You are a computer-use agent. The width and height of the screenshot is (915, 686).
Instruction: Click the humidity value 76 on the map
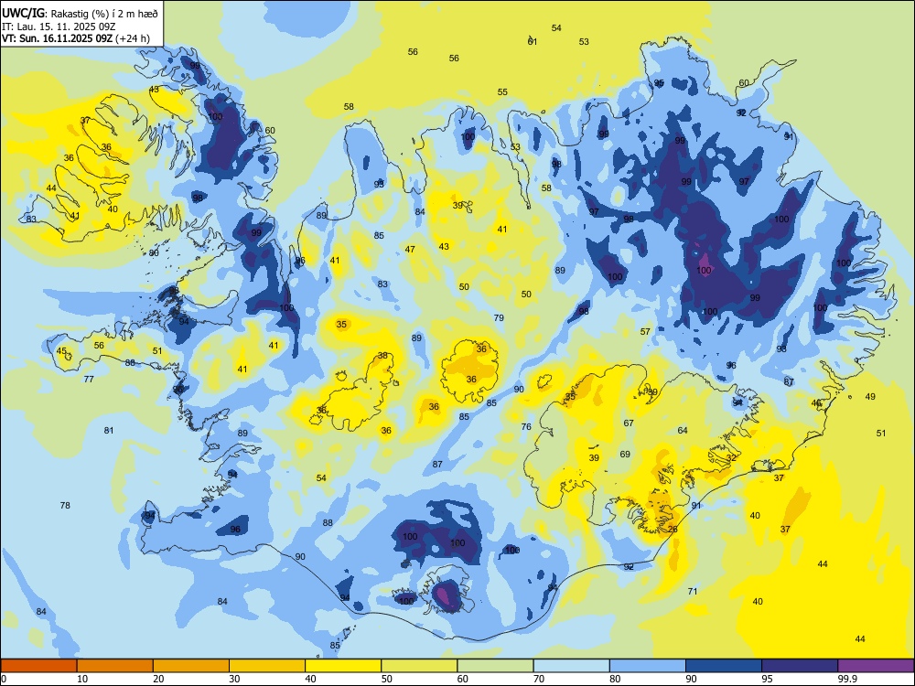point(526,426)
